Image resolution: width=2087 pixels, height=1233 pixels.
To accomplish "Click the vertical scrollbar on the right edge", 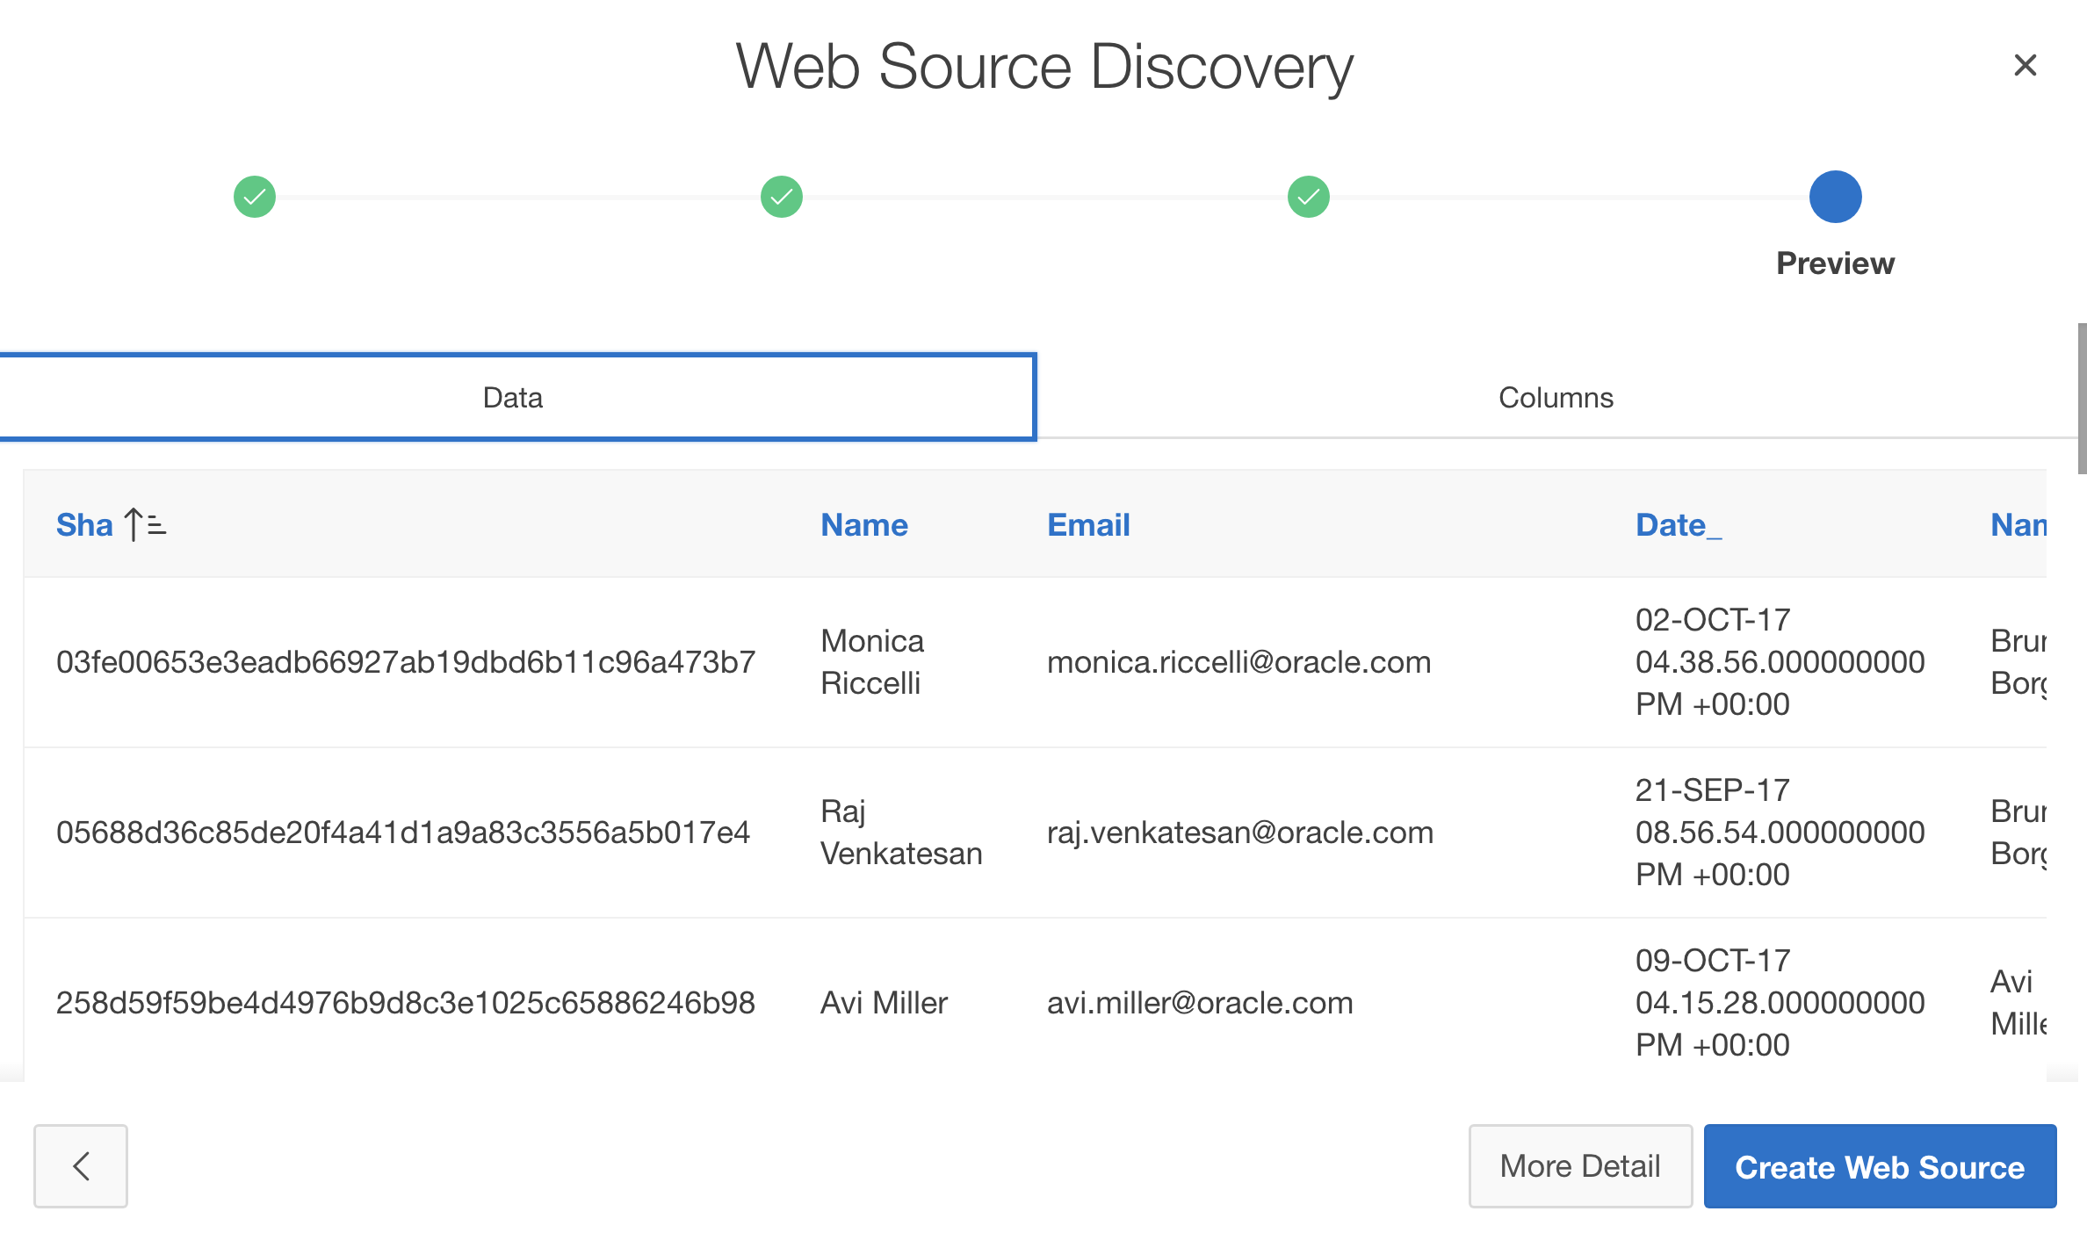I will click(x=2081, y=400).
